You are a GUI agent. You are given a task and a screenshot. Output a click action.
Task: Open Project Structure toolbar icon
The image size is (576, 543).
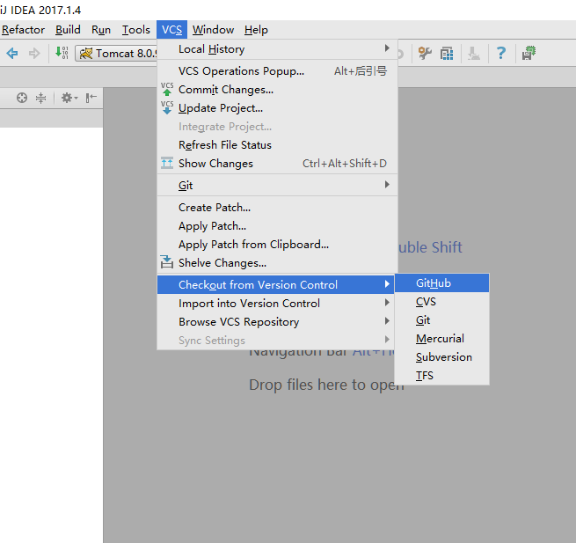coord(447,54)
